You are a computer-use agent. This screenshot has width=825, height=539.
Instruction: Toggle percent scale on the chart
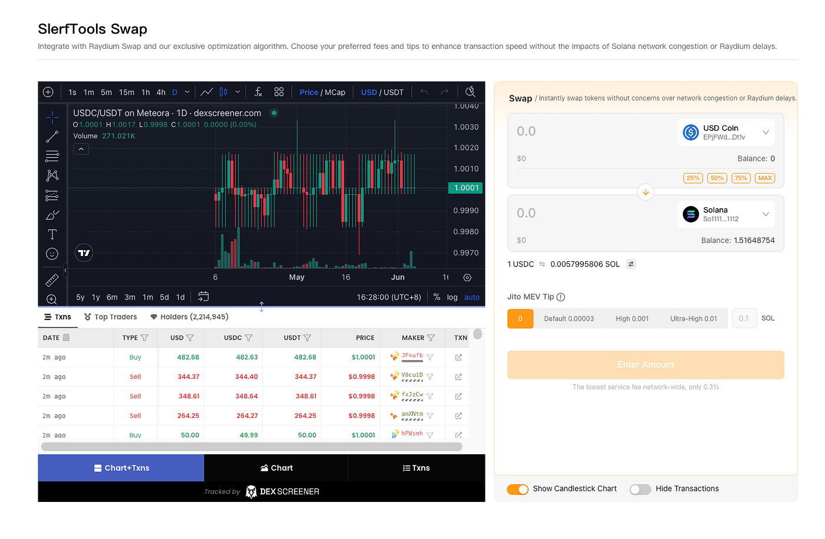[x=437, y=297]
